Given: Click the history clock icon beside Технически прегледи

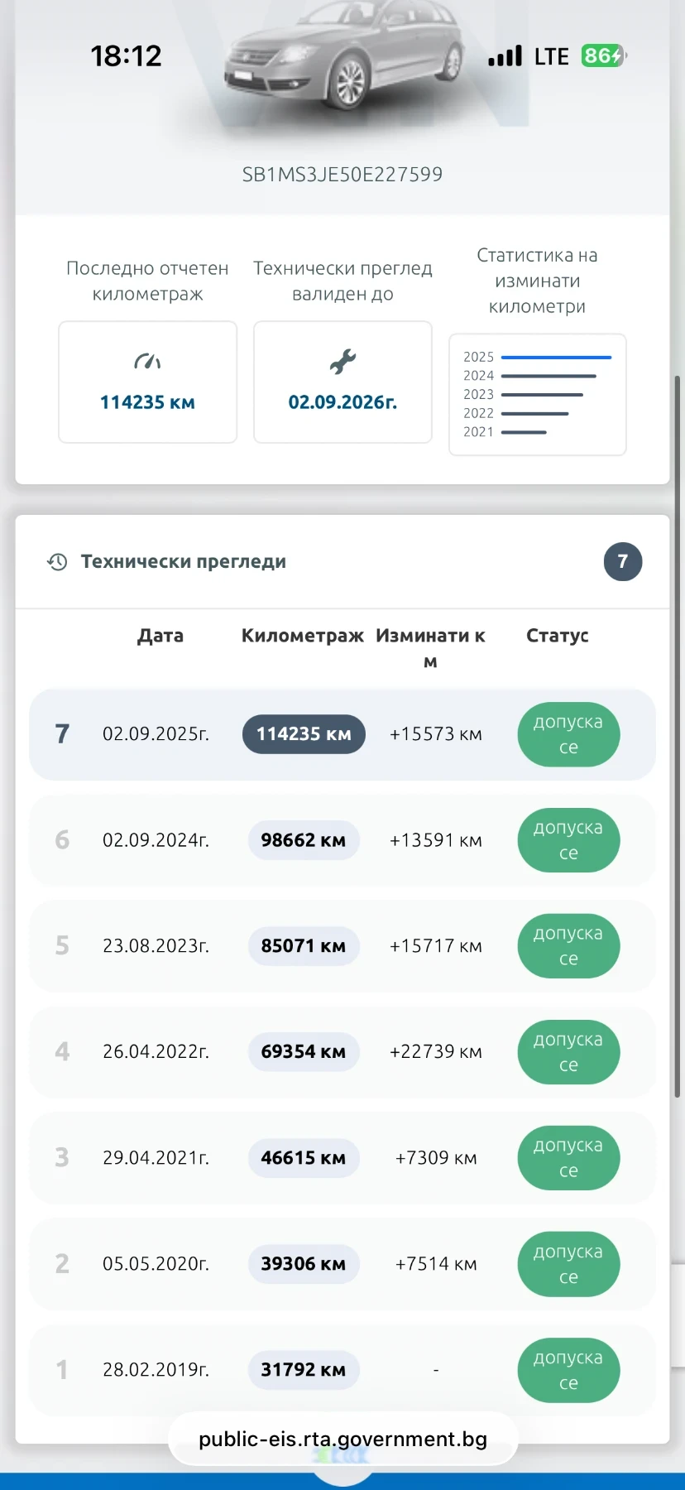Looking at the screenshot, I should coord(57,562).
